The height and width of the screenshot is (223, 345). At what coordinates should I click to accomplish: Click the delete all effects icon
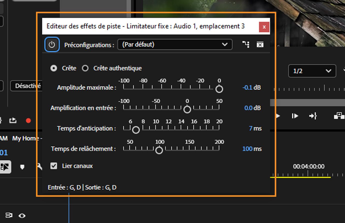260,44
